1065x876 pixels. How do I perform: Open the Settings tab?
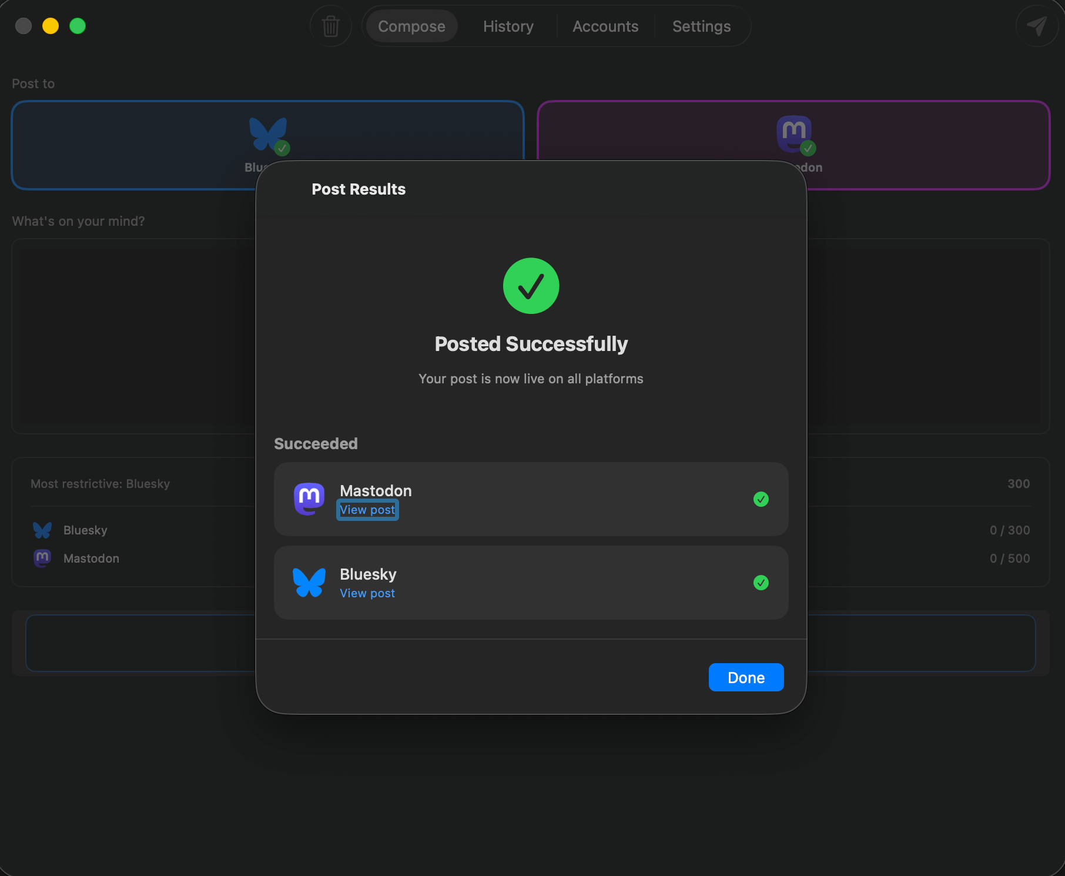coord(701,26)
